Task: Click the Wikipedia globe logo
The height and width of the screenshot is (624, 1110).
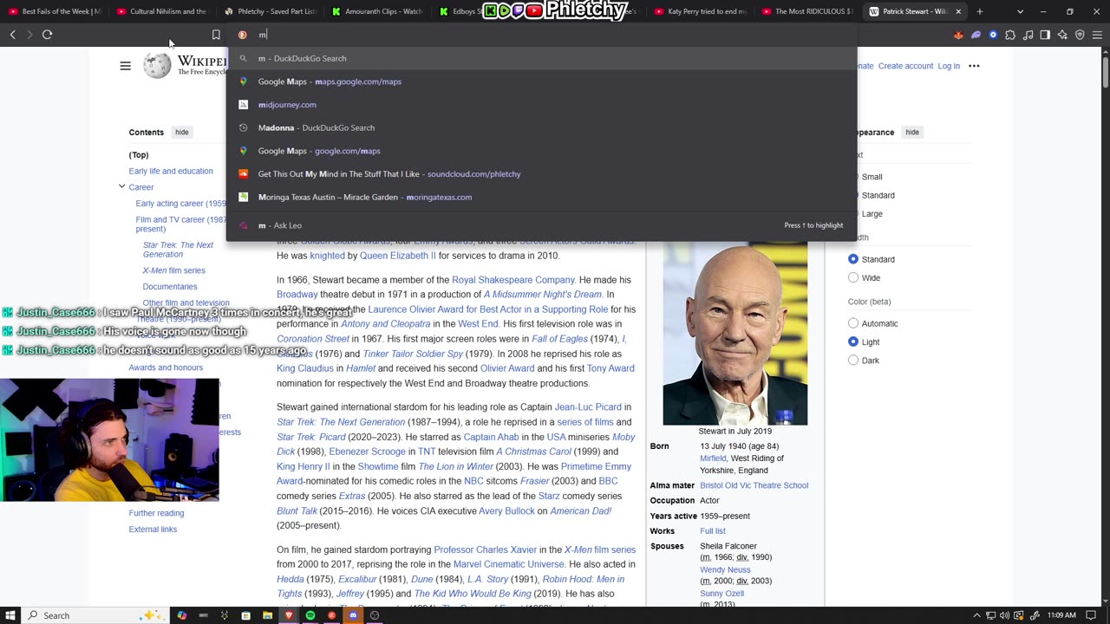Action: click(x=157, y=66)
